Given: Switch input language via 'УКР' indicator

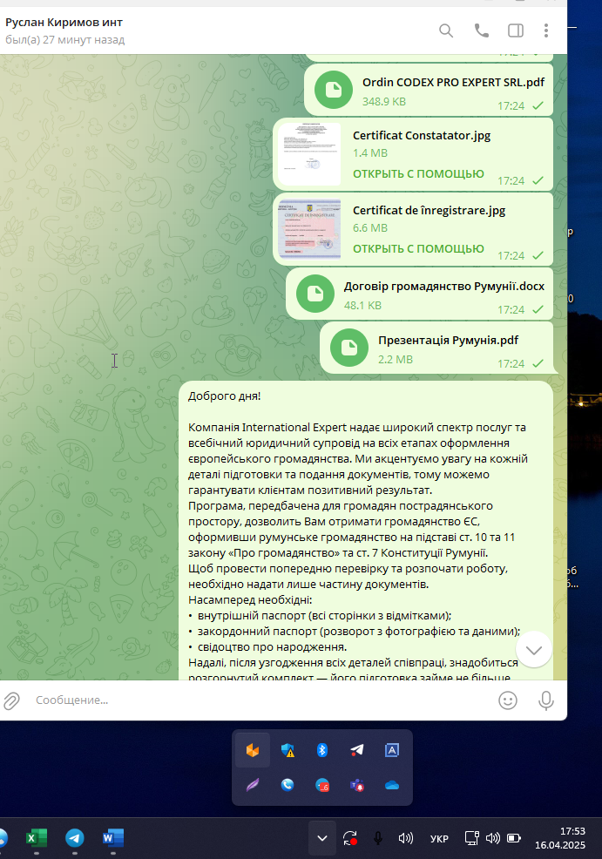Looking at the screenshot, I should click(x=439, y=839).
